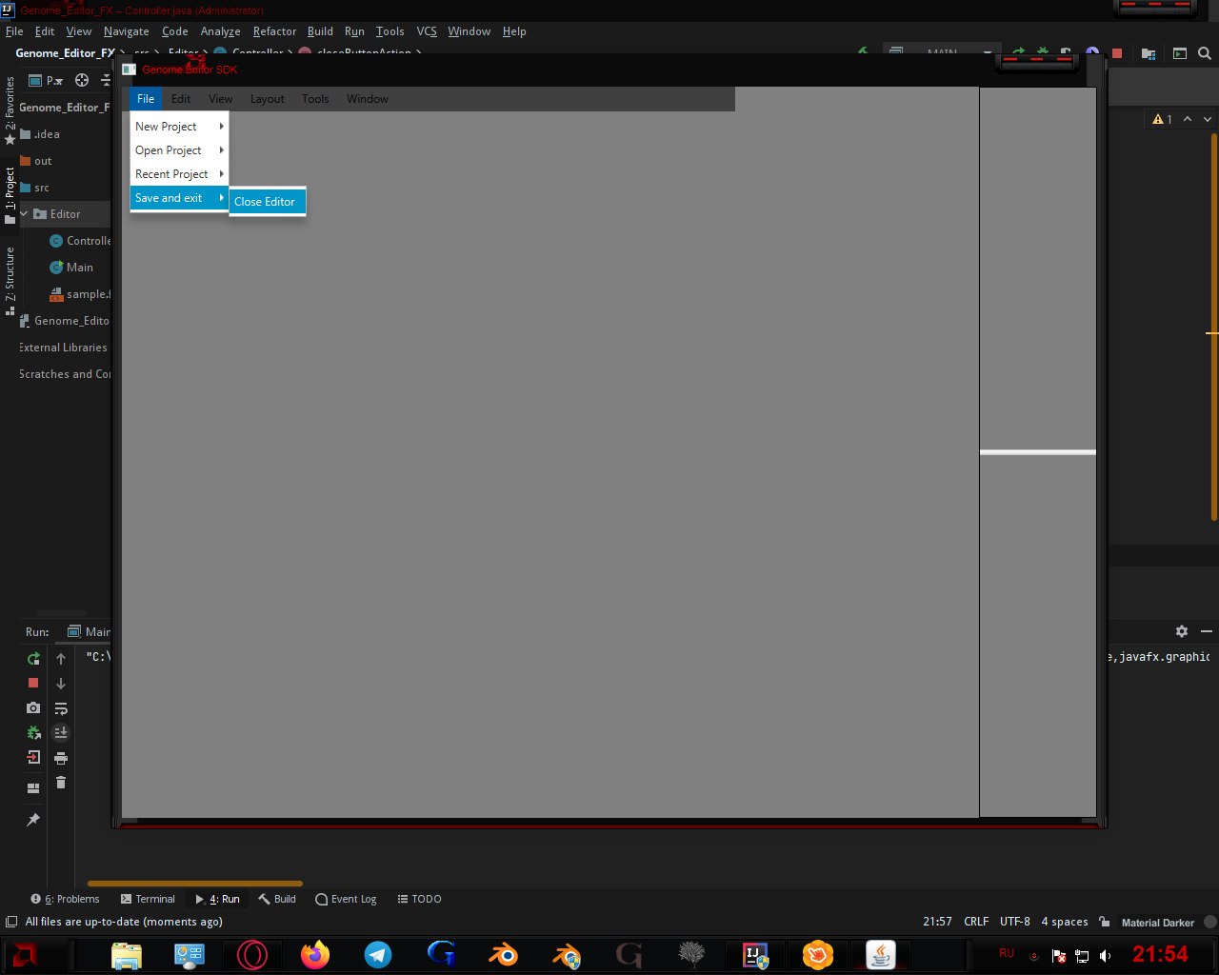The height and width of the screenshot is (975, 1219).
Task: Open VCS menu in IntelliJ
Action: coord(427,31)
